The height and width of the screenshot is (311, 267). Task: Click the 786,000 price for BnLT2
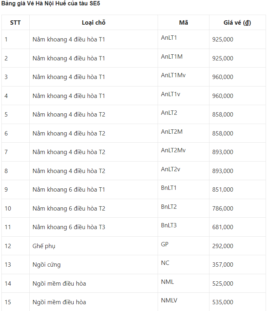[223, 208]
